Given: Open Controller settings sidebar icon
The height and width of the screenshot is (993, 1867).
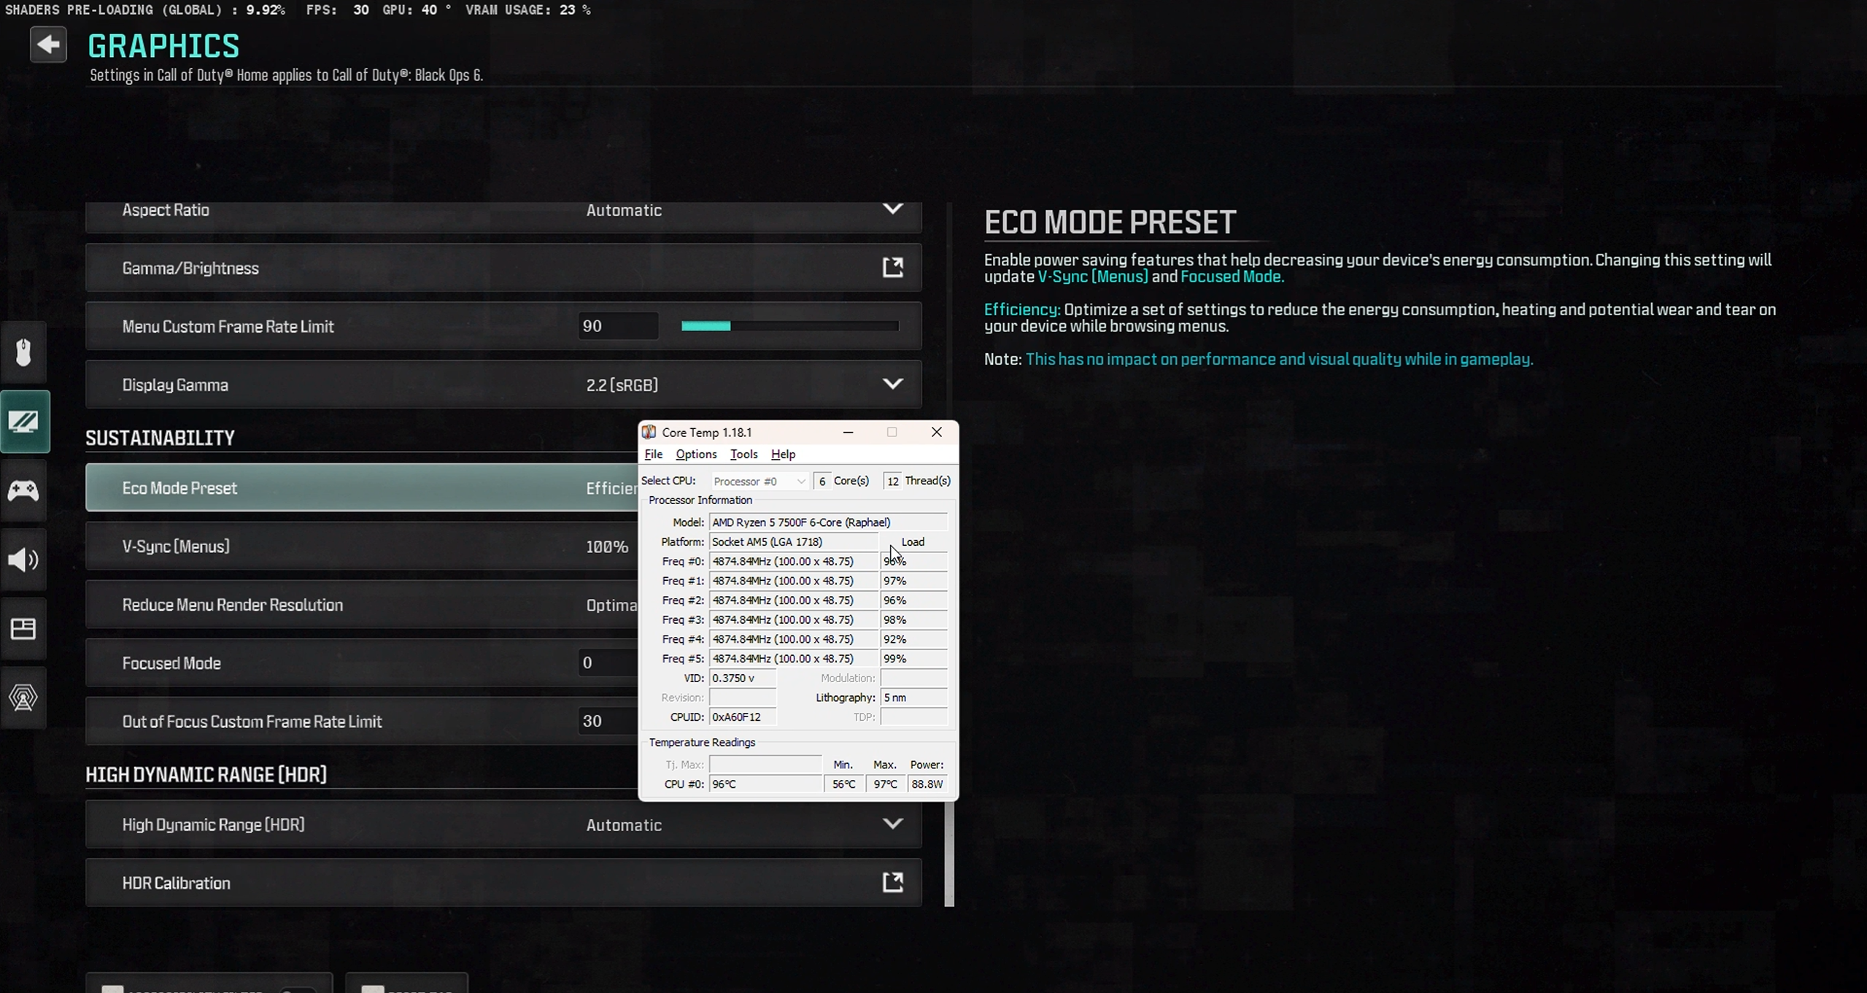Looking at the screenshot, I should [23, 490].
